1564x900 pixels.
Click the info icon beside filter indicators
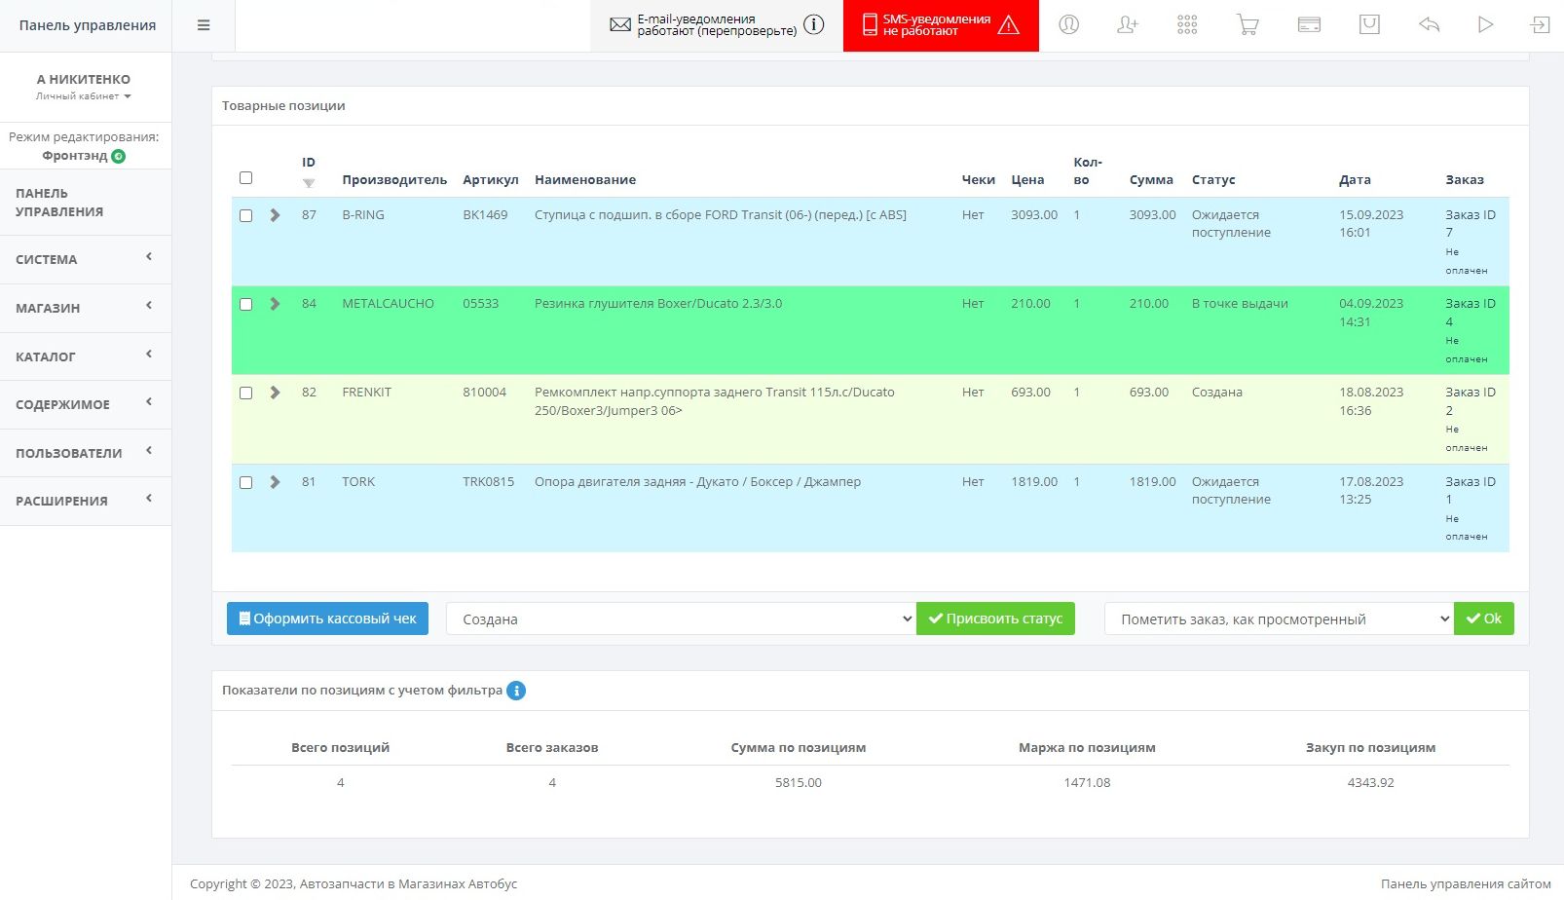click(x=516, y=691)
